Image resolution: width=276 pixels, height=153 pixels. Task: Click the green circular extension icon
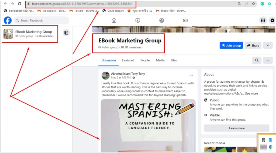262,4
